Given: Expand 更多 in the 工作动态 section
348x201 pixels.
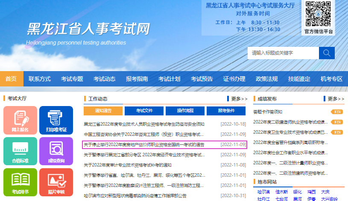Looking at the screenshot, I should pyautogui.click(x=239, y=99).
